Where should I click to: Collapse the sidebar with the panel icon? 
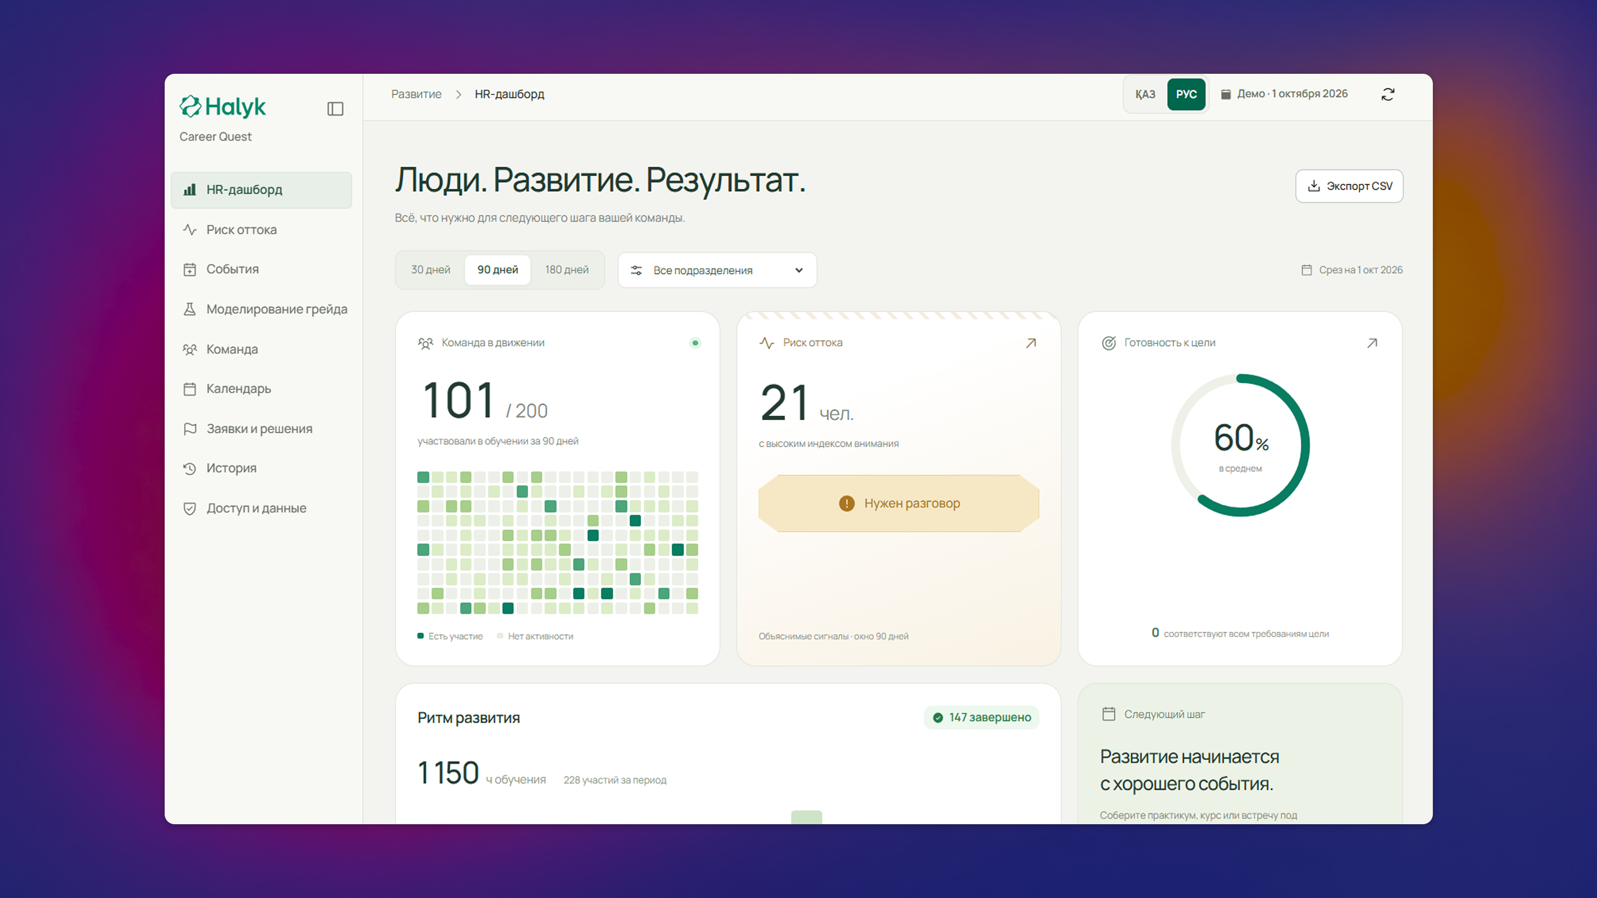click(x=335, y=109)
